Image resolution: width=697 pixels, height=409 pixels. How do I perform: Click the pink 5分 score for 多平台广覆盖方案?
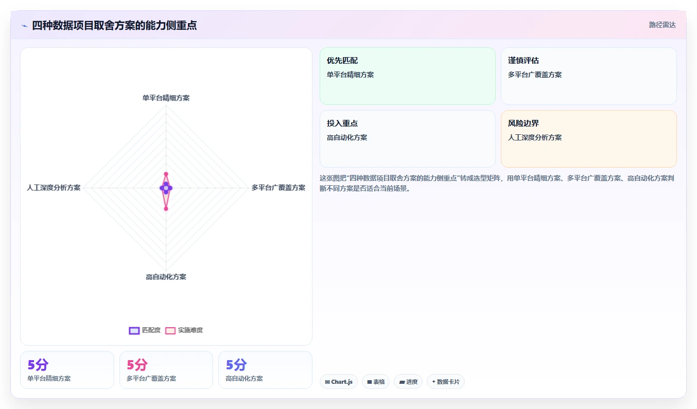click(137, 365)
